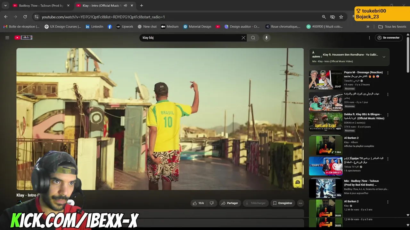Select the Klay - Intro (Official Music Video) tab
Image resolution: width=410 pixels, height=230 pixels.
coord(104,5)
